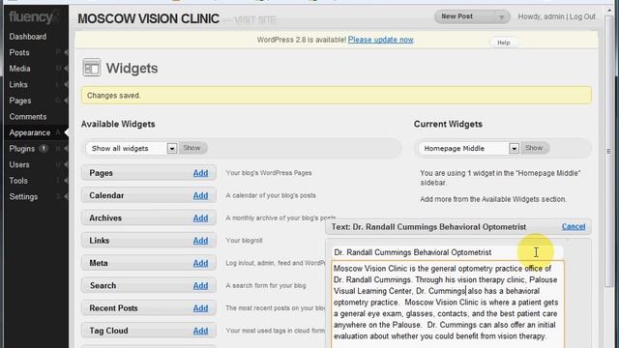
Task: Open Links in the sidebar menu
Action: [x=18, y=84]
